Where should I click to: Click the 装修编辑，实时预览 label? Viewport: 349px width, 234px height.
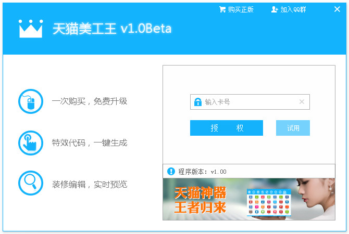(x=90, y=184)
